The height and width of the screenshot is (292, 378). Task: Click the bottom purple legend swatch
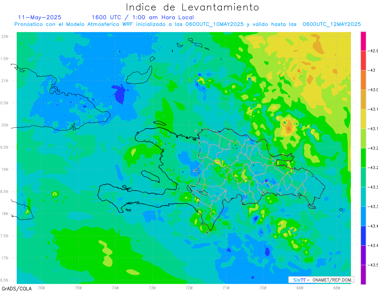tap(363, 275)
